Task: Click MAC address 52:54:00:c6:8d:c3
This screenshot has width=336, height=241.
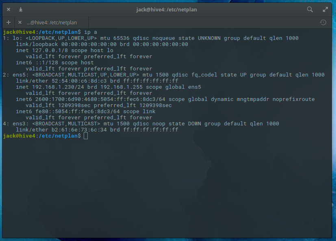Action: (x=79, y=81)
